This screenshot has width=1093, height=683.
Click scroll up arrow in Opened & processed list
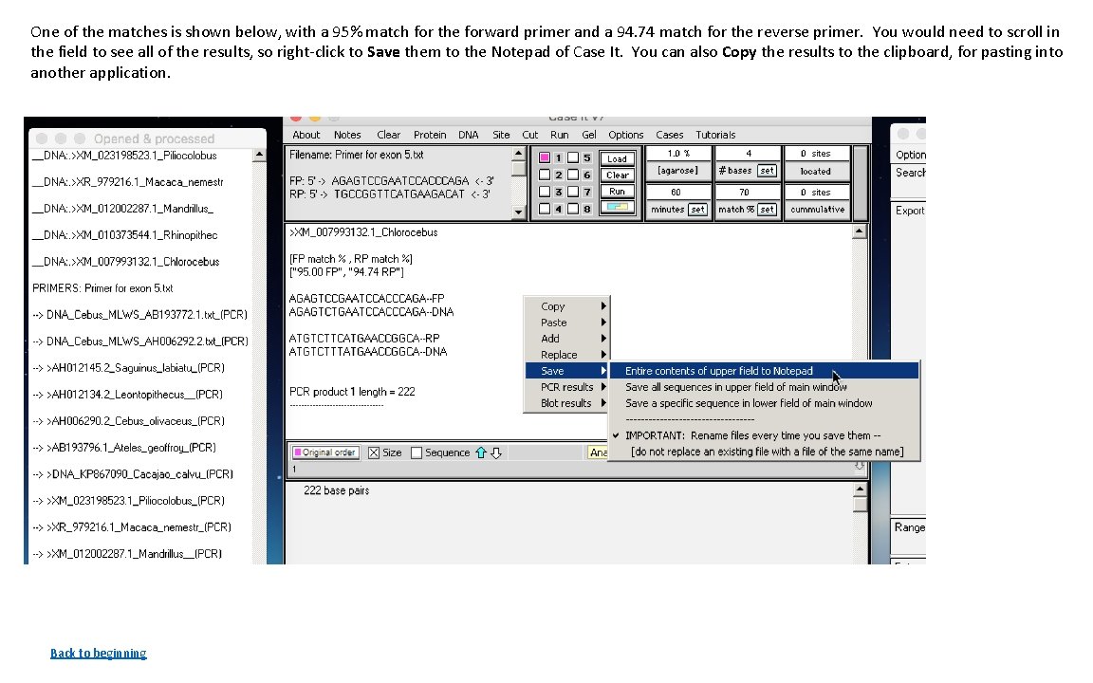pyautogui.click(x=259, y=155)
